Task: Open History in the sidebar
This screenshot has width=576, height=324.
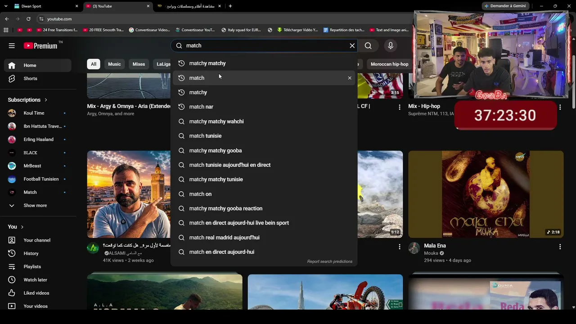Action: pyautogui.click(x=38, y=253)
